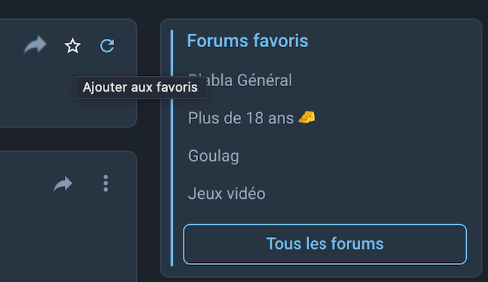
Task: Click blank space right of Forums favoris
Action: point(395,41)
